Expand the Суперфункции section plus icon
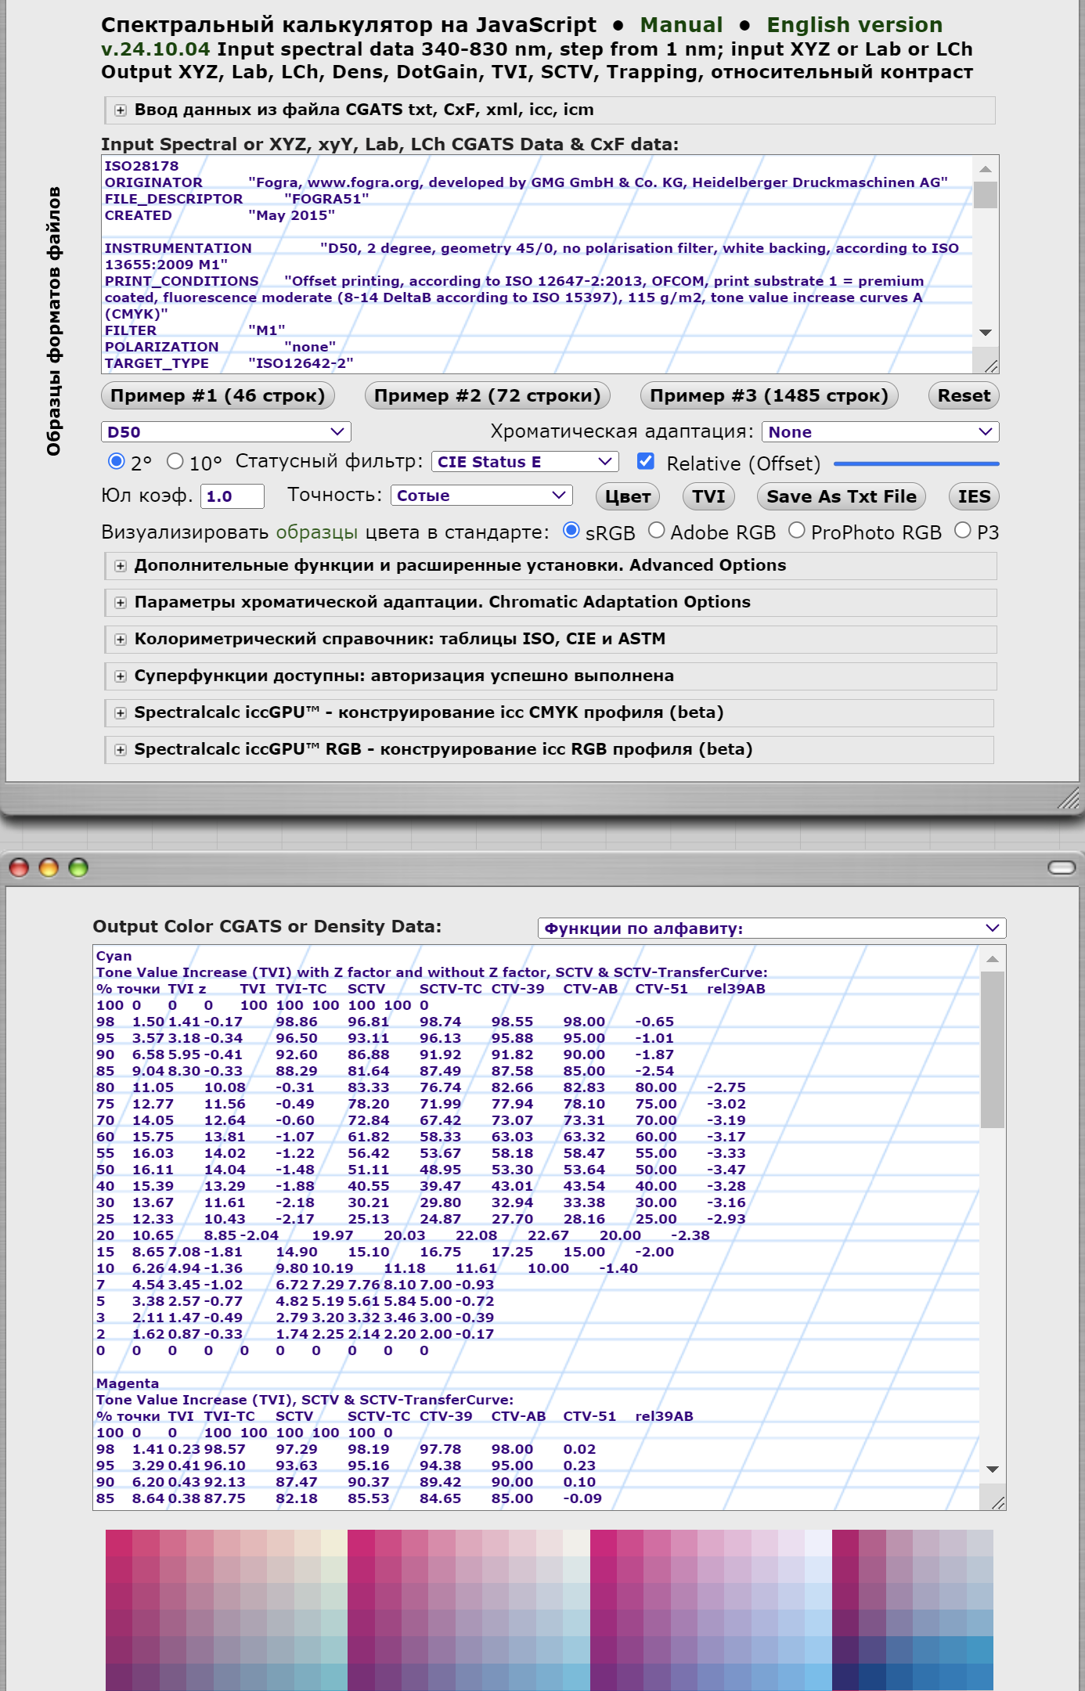The image size is (1085, 1691). click(120, 676)
